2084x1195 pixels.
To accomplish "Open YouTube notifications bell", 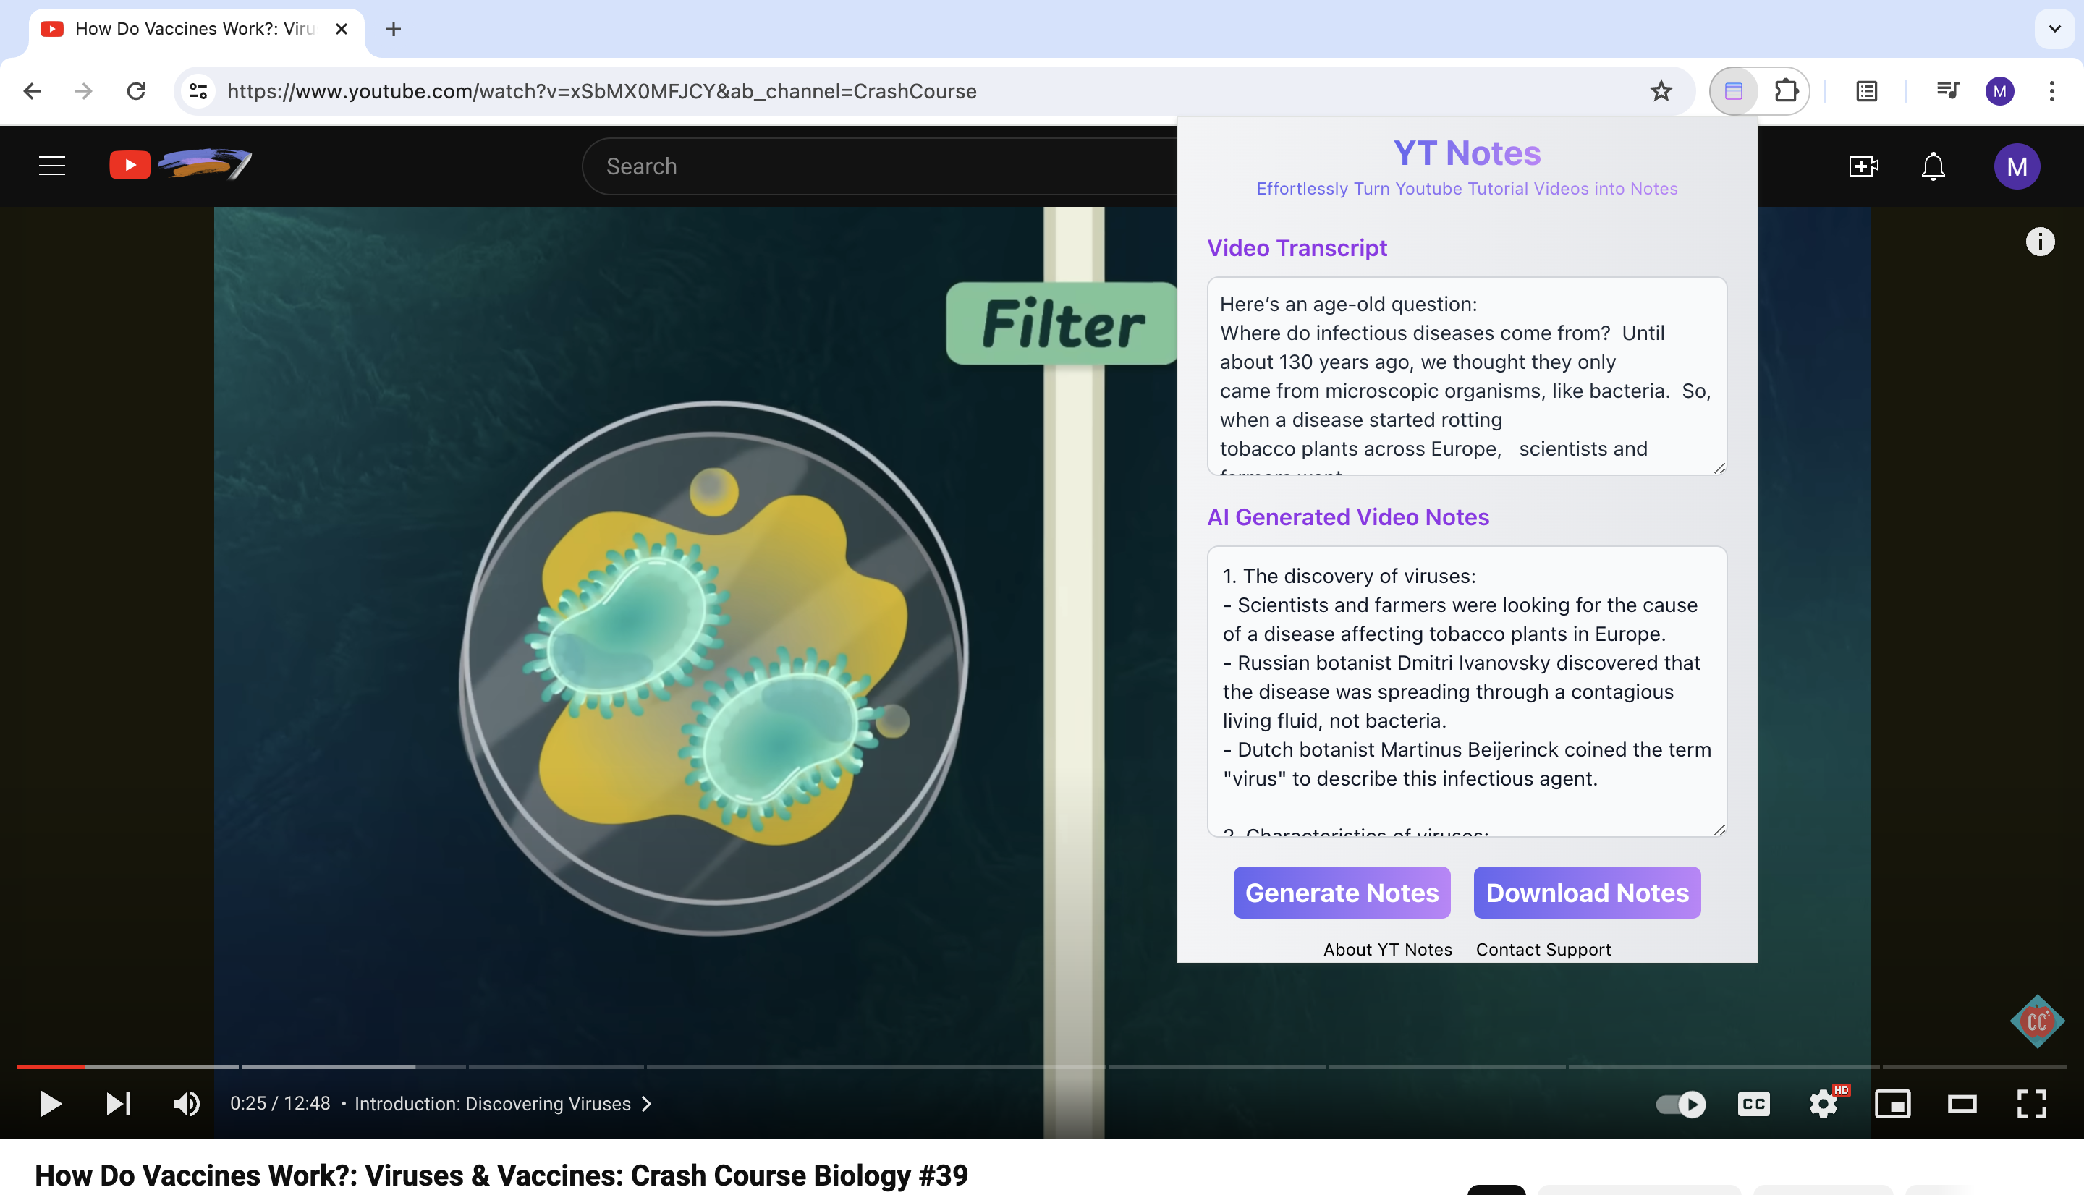I will [1933, 166].
